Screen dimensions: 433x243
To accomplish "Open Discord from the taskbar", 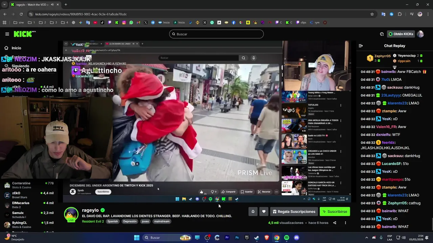I will (297, 238).
